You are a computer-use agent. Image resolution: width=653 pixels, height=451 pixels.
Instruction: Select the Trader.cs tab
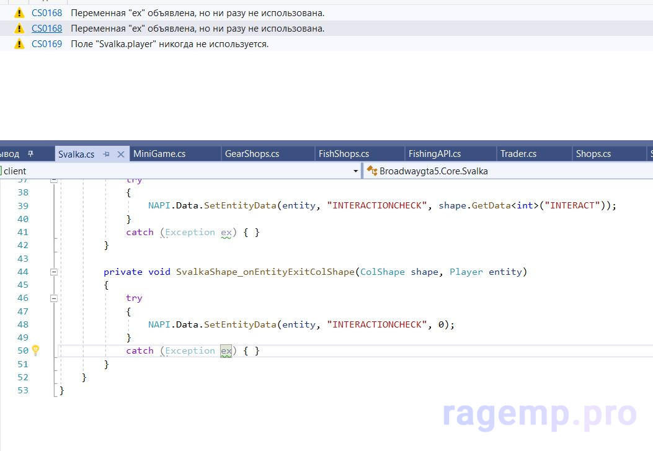(518, 154)
